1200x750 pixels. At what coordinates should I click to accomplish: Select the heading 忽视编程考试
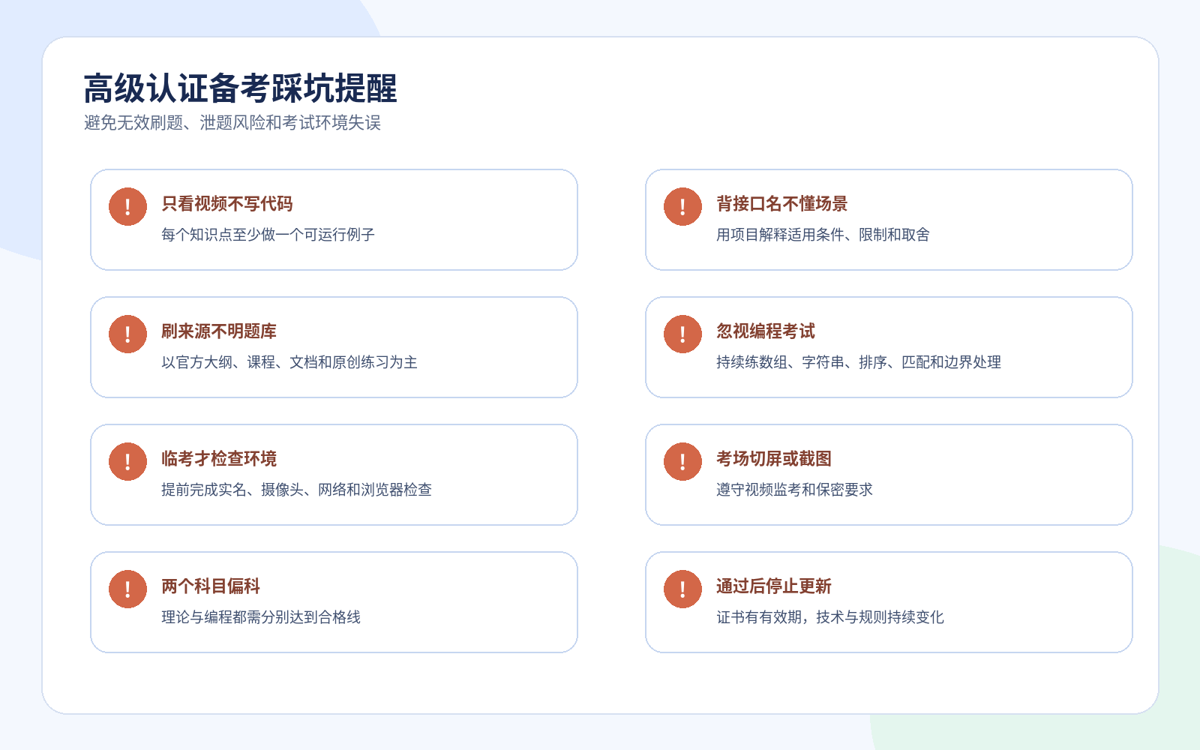(x=766, y=331)
